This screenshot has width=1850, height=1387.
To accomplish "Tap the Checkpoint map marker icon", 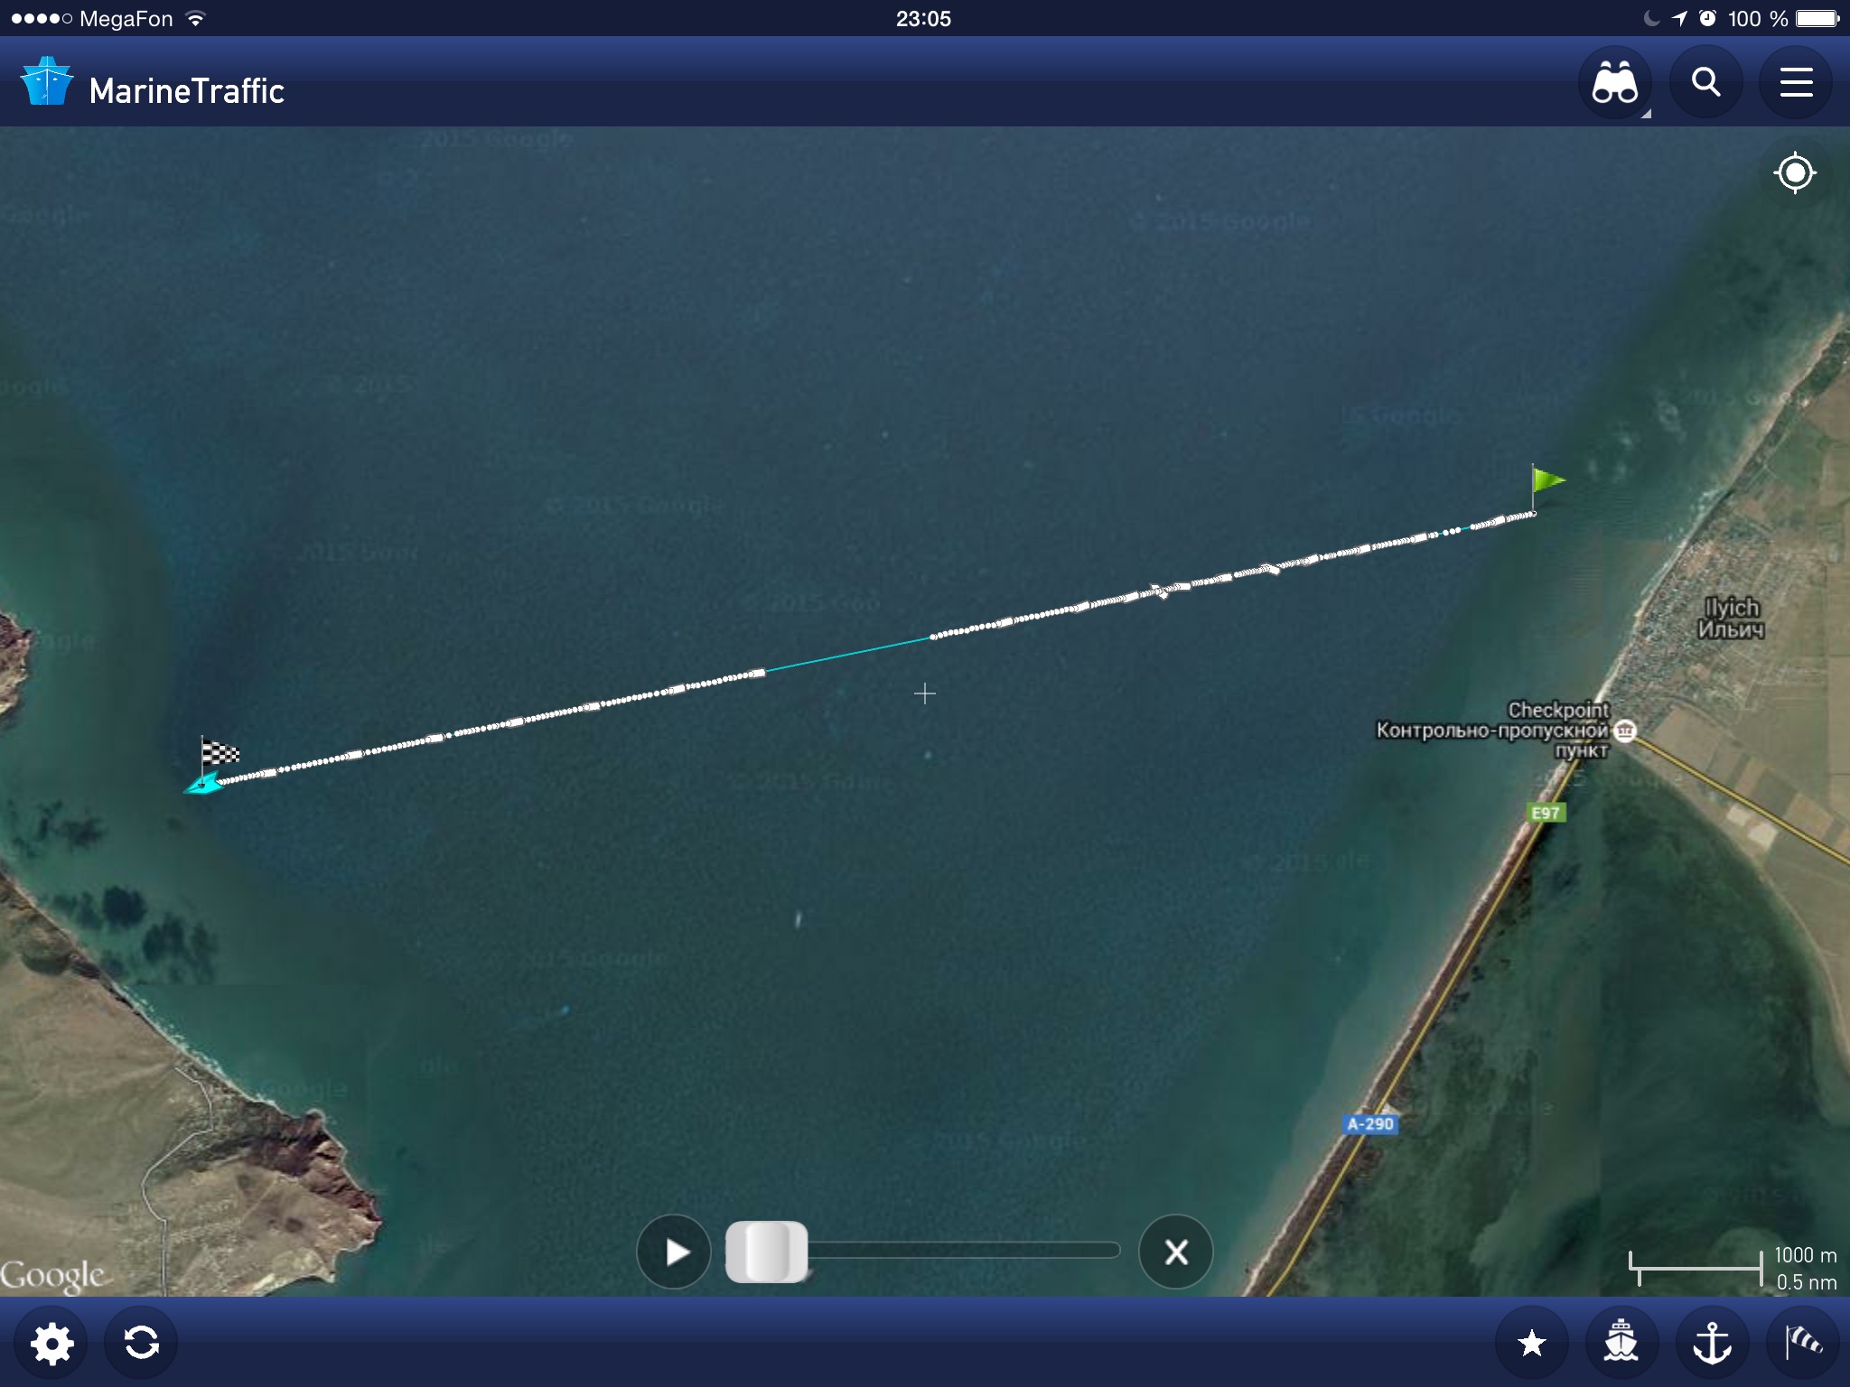I will 1624,730.
